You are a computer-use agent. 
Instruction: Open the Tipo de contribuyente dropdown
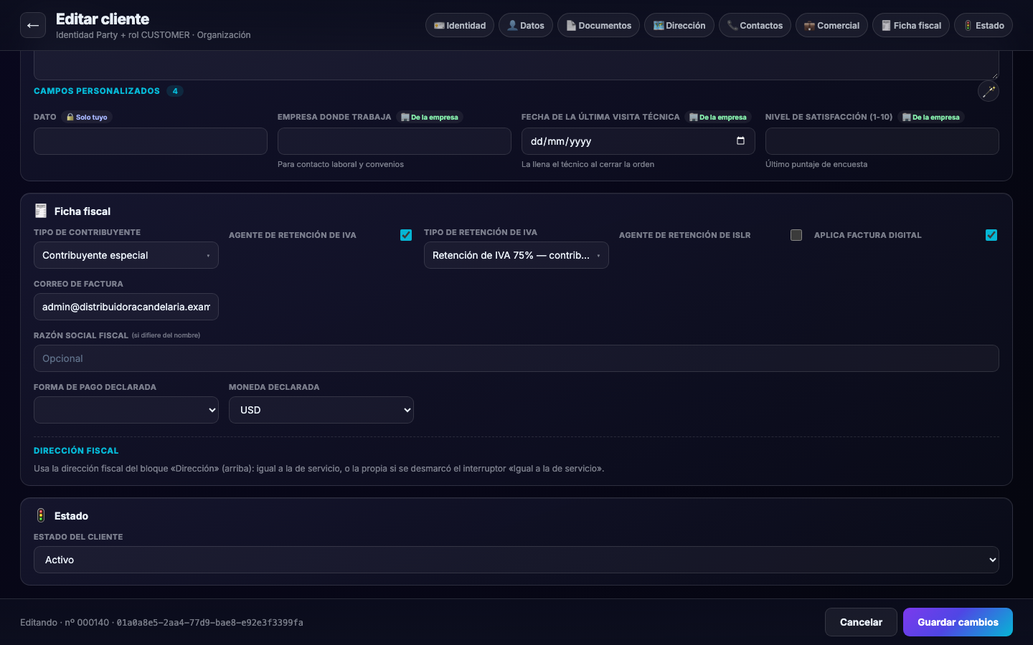tap(126, 255)
